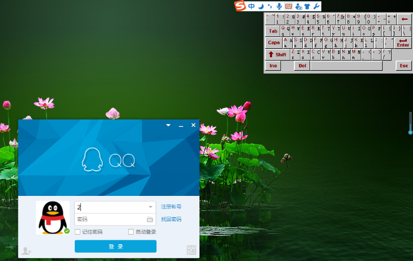Screen dimensions: 413x261
Task: Click the 密码 password field
Action: coord(110,219)
